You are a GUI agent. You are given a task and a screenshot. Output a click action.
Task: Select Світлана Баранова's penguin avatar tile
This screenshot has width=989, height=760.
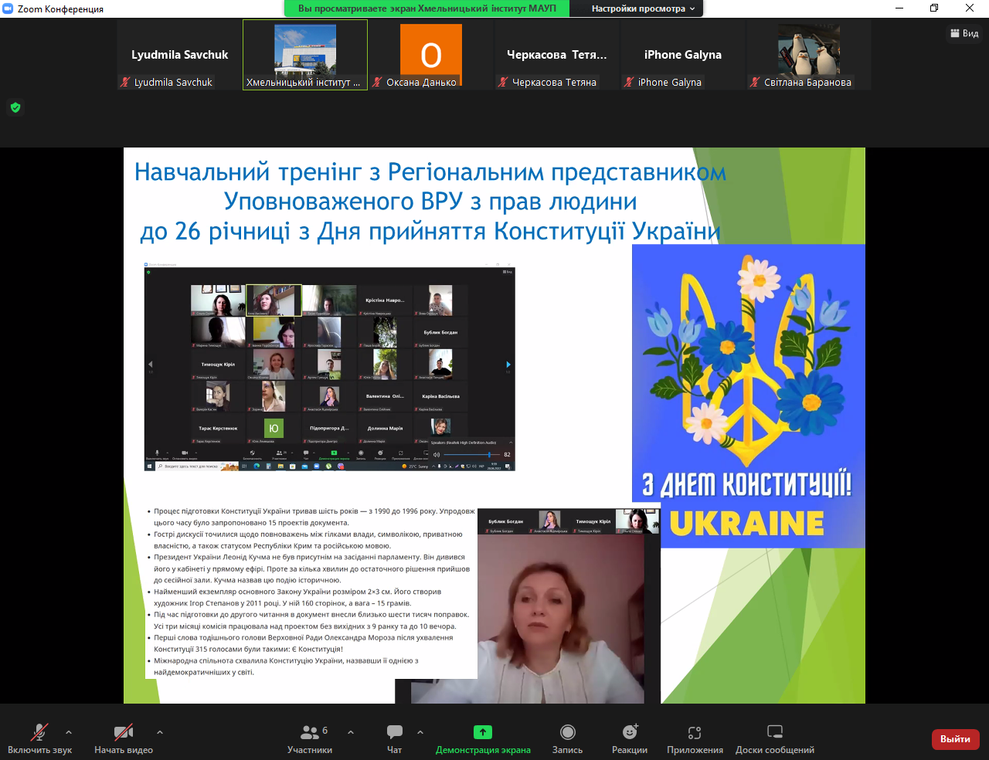809,55
